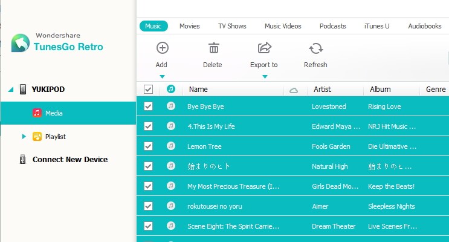The width and height of the screenshot is (449, 242).
Task: Click the YUKIPOD device icon
Action: point(23,89)
